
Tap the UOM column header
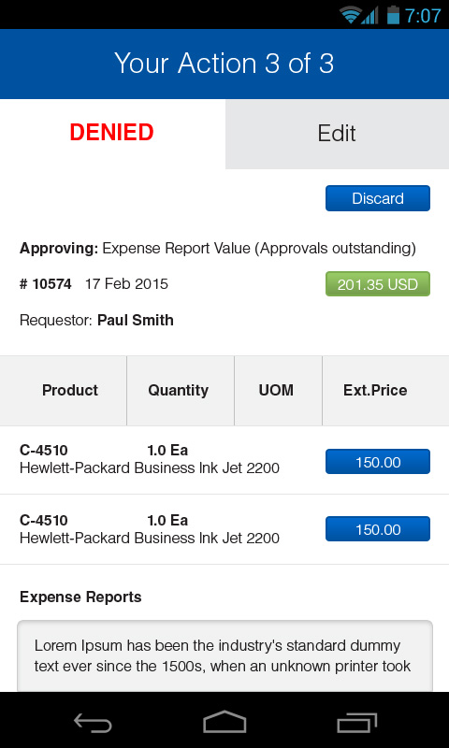pos(276,390)
